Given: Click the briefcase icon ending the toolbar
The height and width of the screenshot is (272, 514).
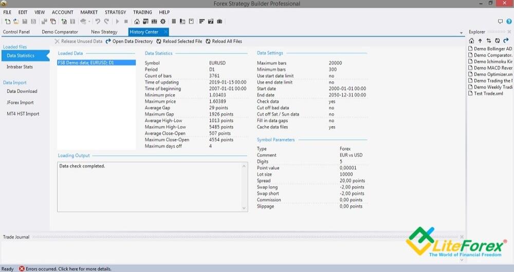Looking at the screenshot, I should coord(219,21).
